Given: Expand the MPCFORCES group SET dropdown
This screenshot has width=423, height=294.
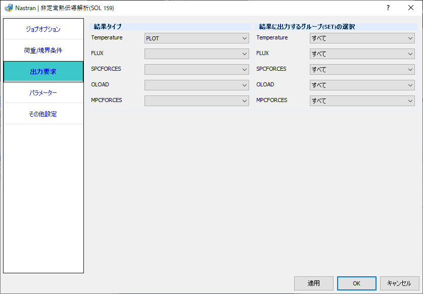Looking at the screenshot, I should tap(362, 101).
